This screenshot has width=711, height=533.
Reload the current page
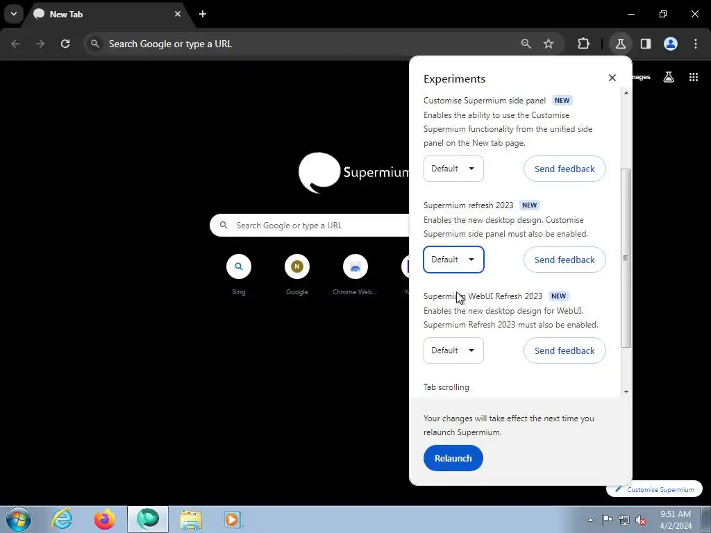coord(65,44)
